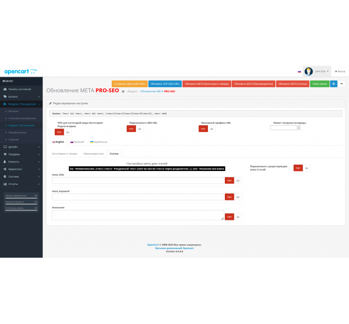Set Описание toggle to Нет
This screenshot has width=349, height=324.
point(229,217)
